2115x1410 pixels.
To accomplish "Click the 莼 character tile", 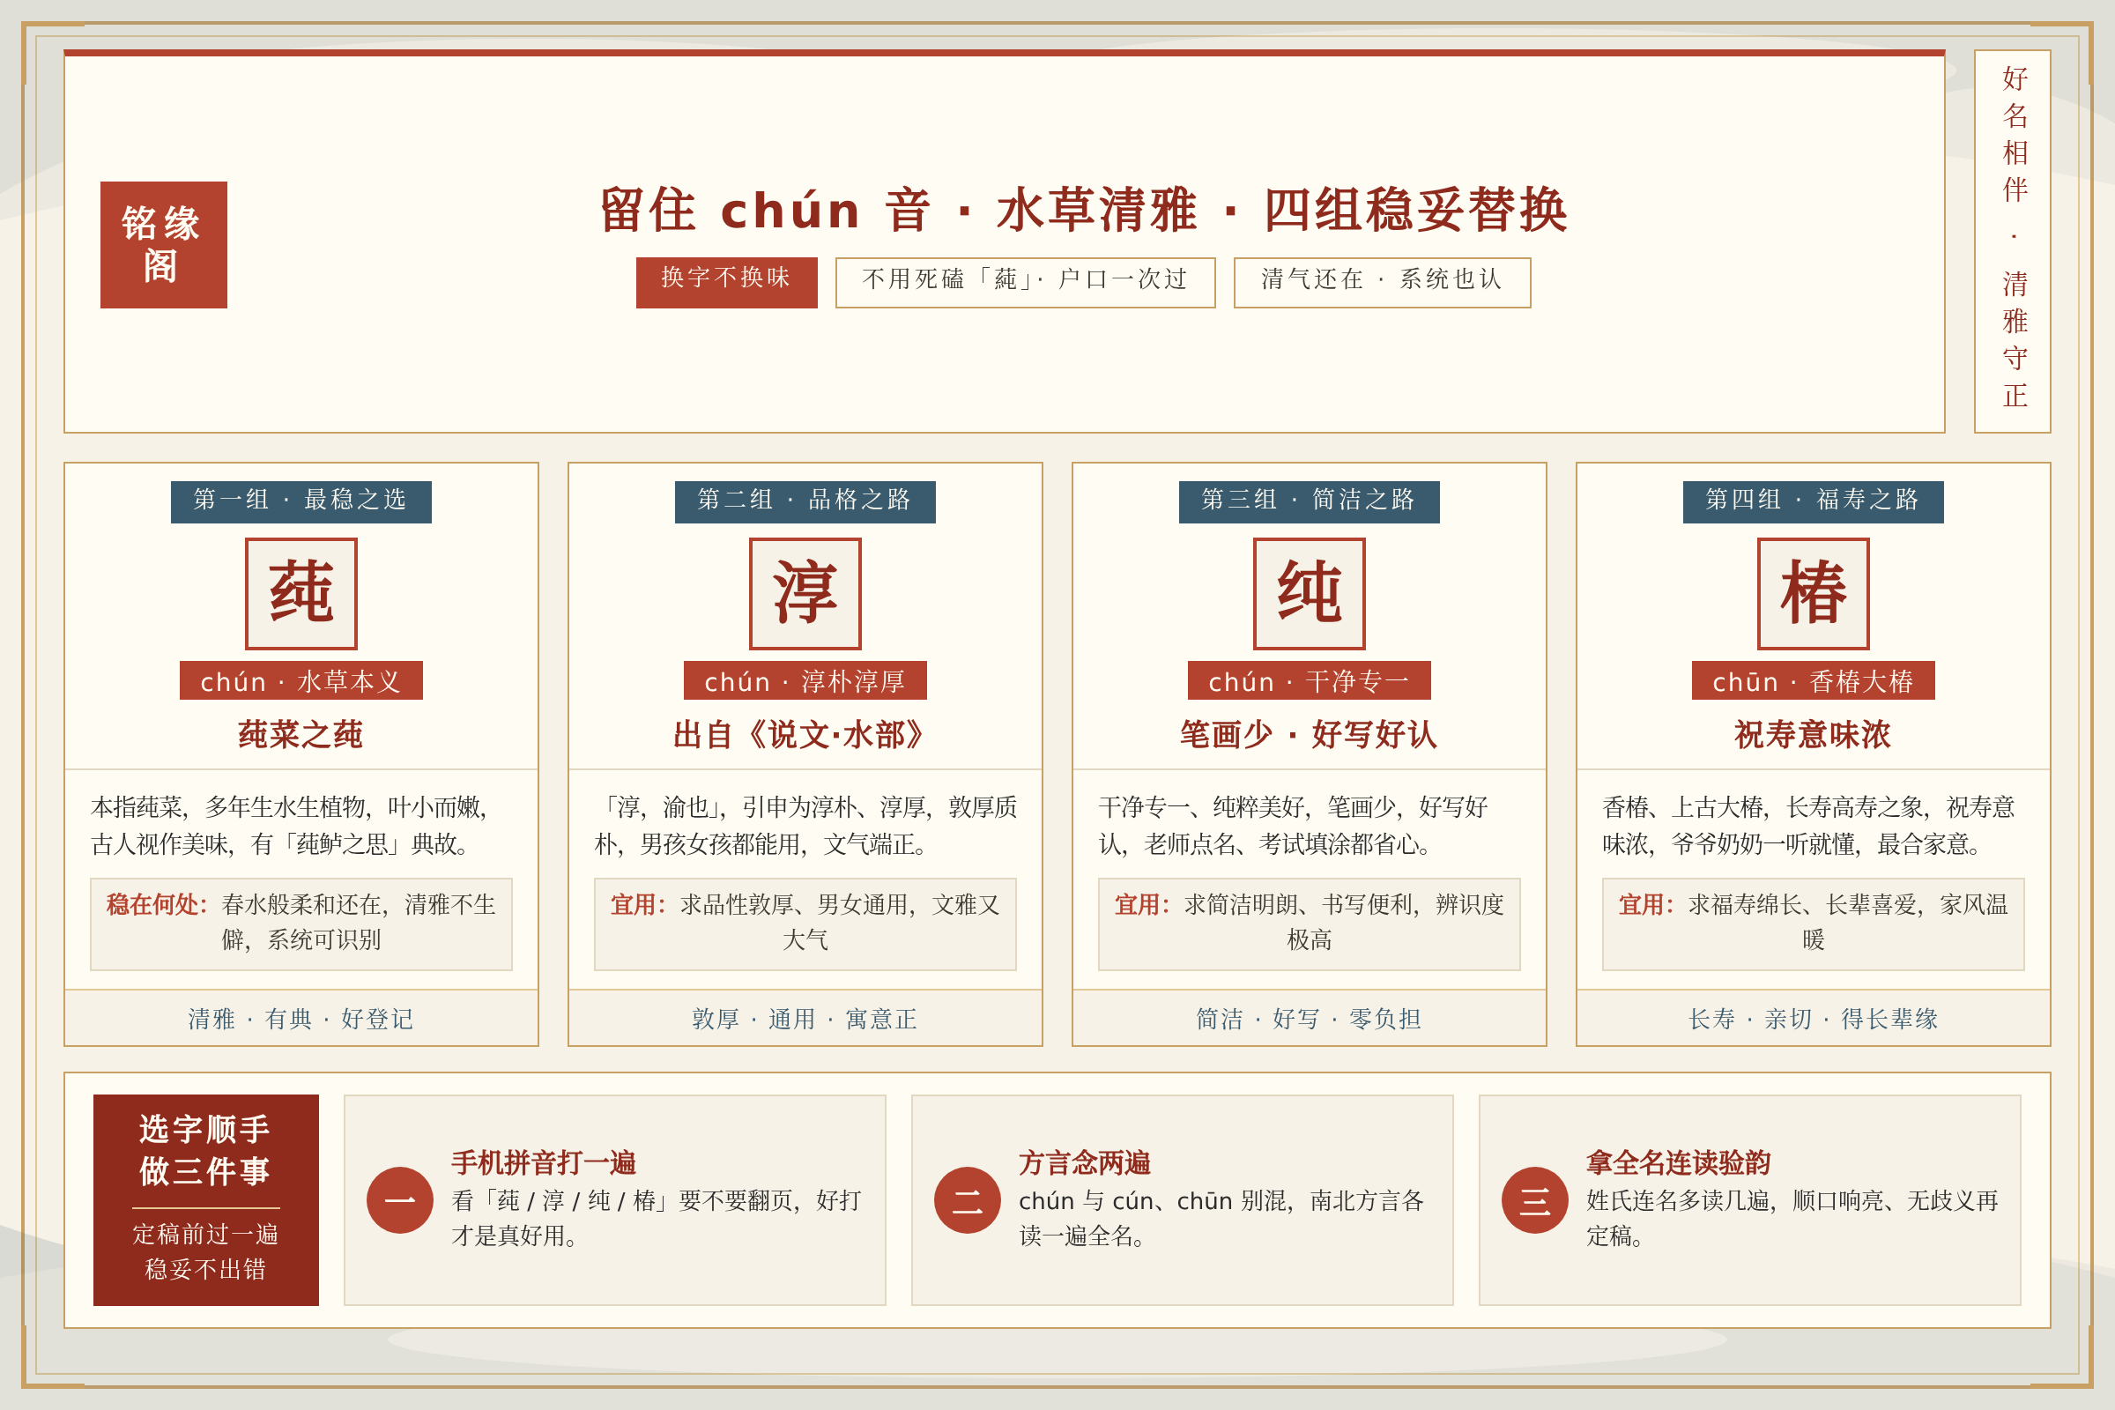I will [301, 593].
